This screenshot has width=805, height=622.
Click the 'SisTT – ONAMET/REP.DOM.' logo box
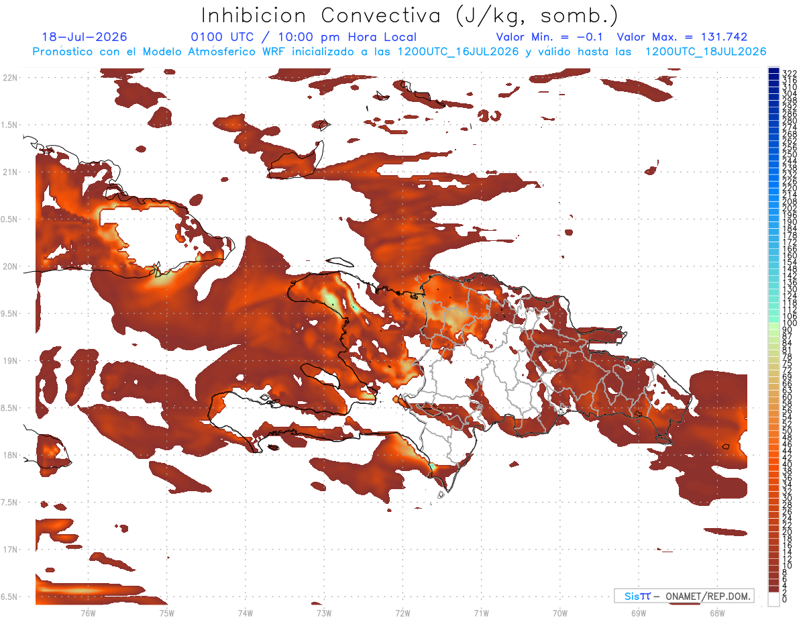(x=684, y=596)
